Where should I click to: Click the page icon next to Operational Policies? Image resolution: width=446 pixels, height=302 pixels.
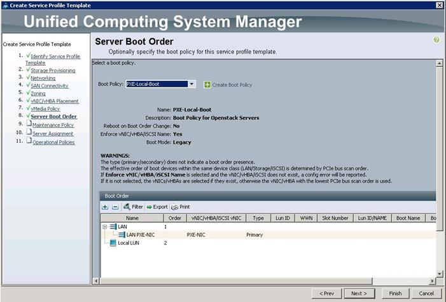point(29,140)
